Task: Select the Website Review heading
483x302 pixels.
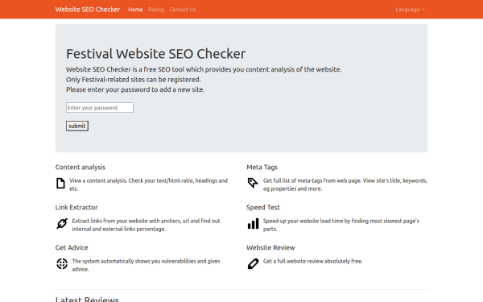Action: pyautogui.click(x=270, y=247)
